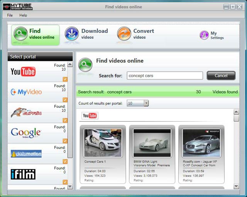Screen dimensions: 247x197
Task: Click the 30 Videos found count
Action: click(x=217, y=92)
